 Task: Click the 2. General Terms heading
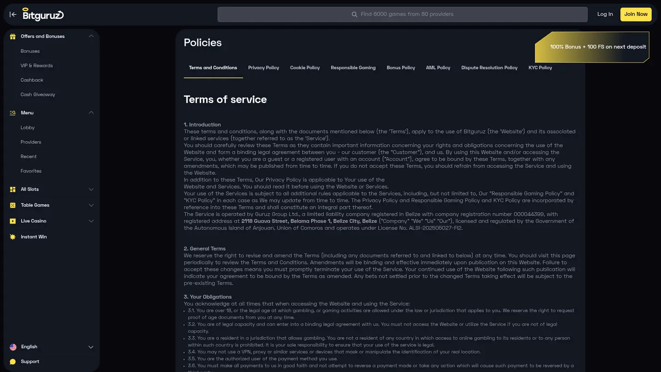tap(205, 248)
